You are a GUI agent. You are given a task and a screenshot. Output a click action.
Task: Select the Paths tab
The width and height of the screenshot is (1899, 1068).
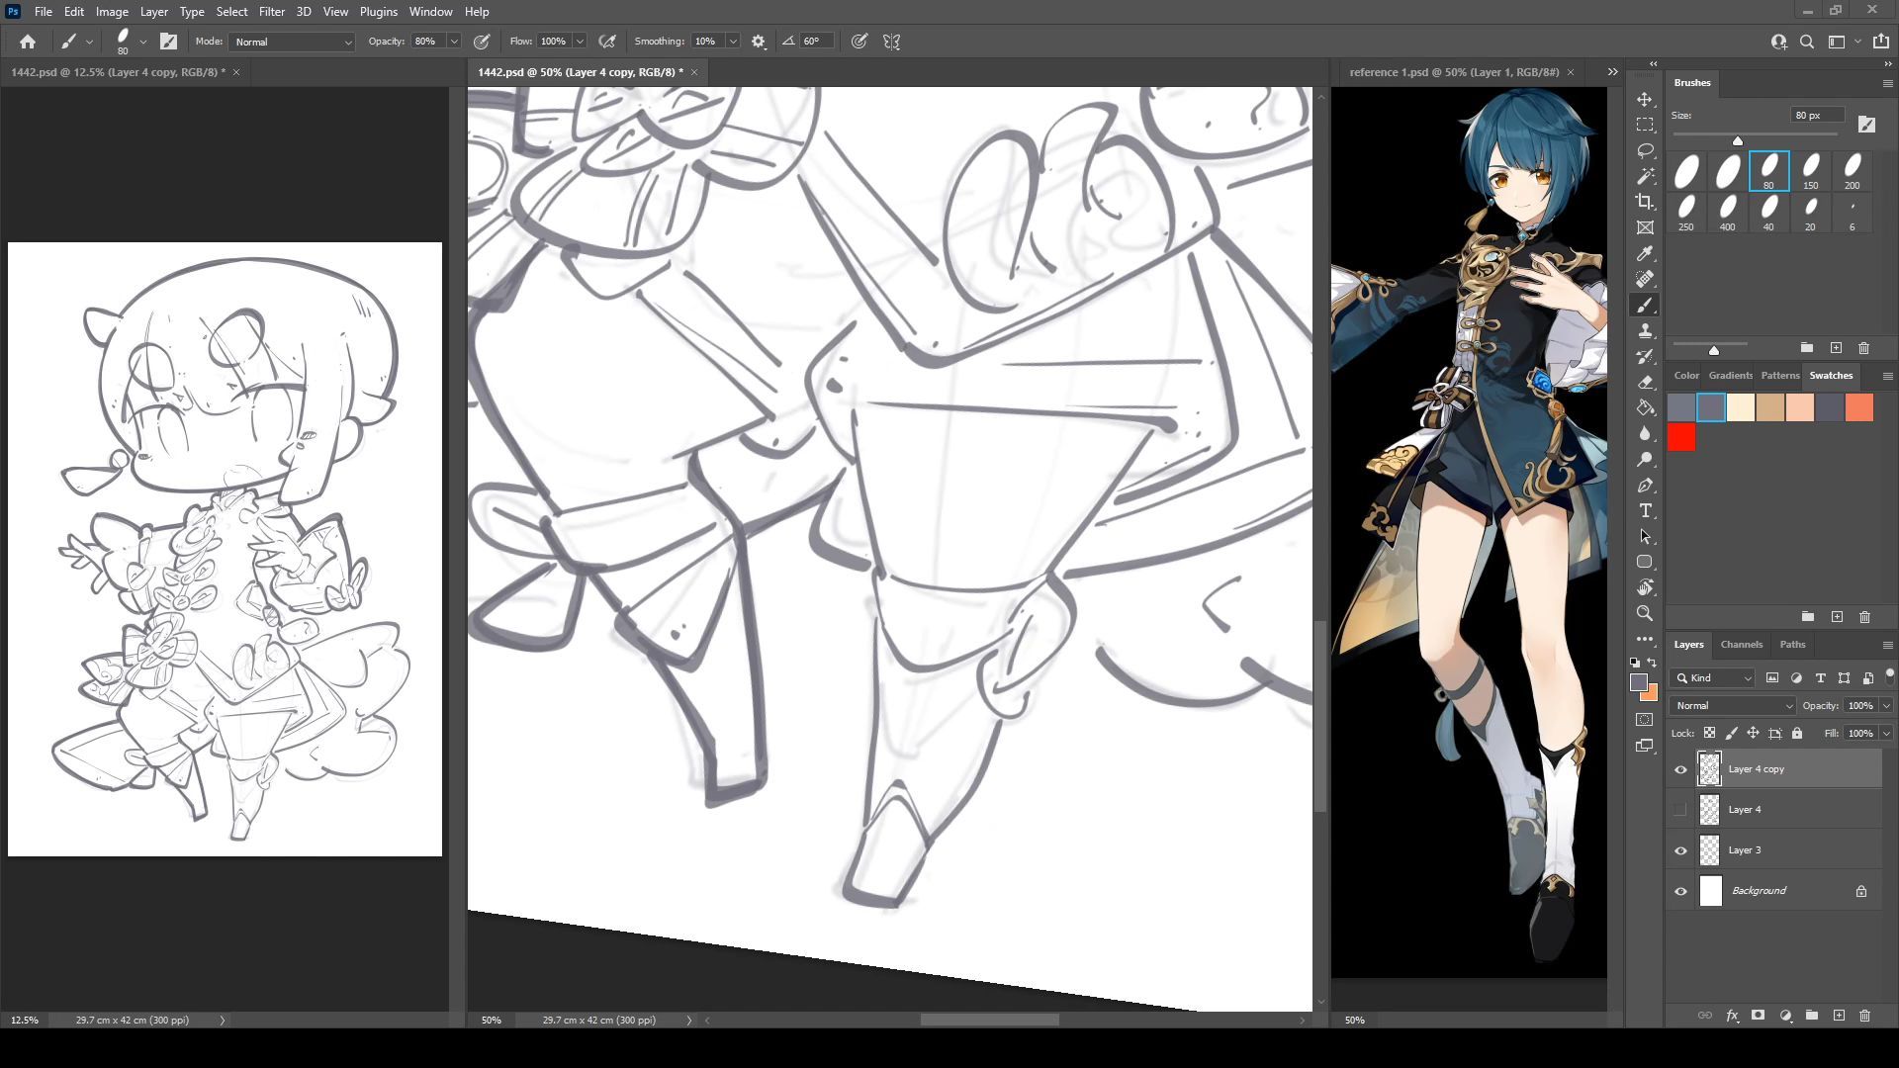pos(1792,645)
